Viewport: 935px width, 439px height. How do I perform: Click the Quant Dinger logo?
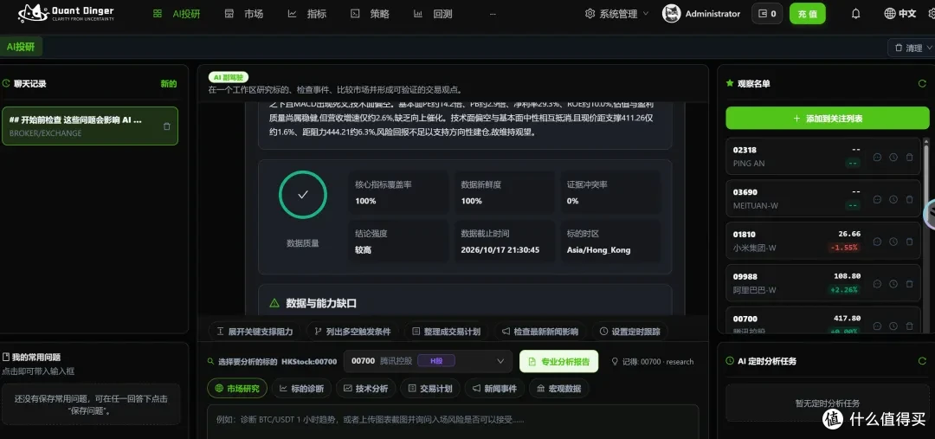[66, 13]
